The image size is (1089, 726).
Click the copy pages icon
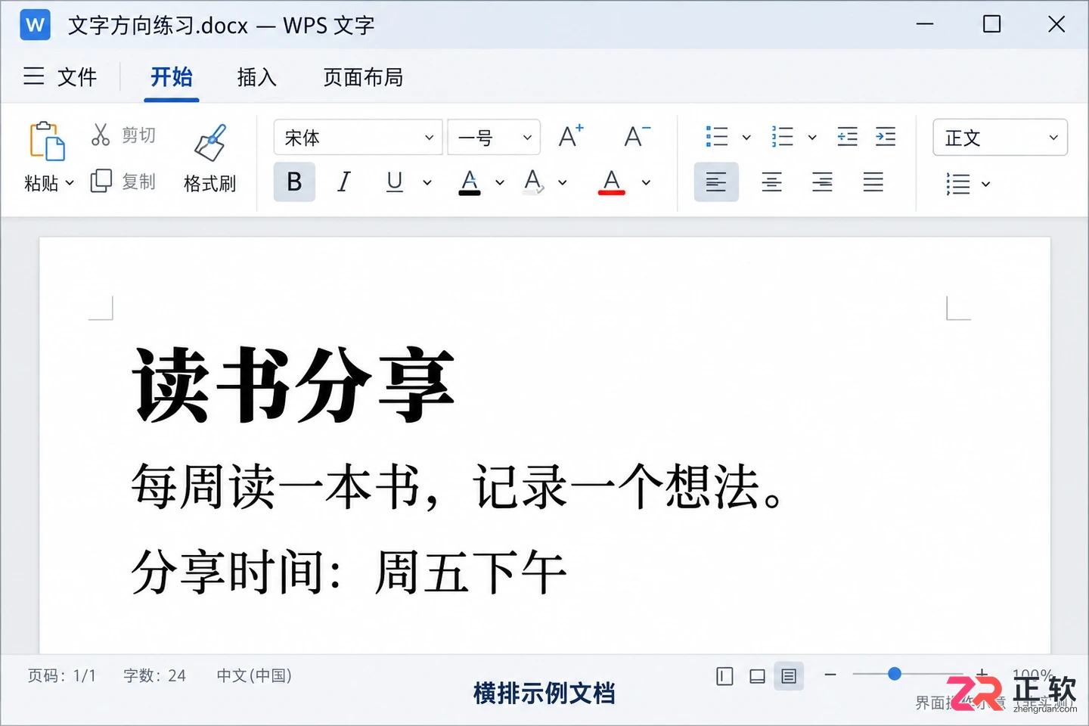101,181
